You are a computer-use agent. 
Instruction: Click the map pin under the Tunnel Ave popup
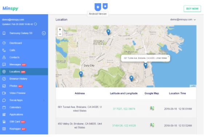(x=145, y=65)
